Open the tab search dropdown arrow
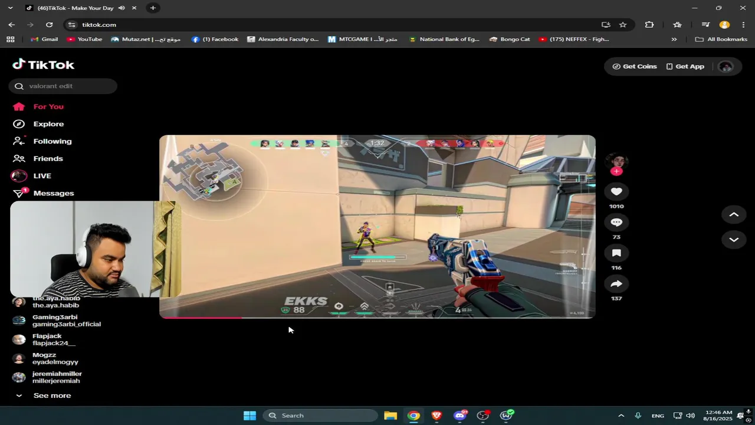 (x=10, y=8)
